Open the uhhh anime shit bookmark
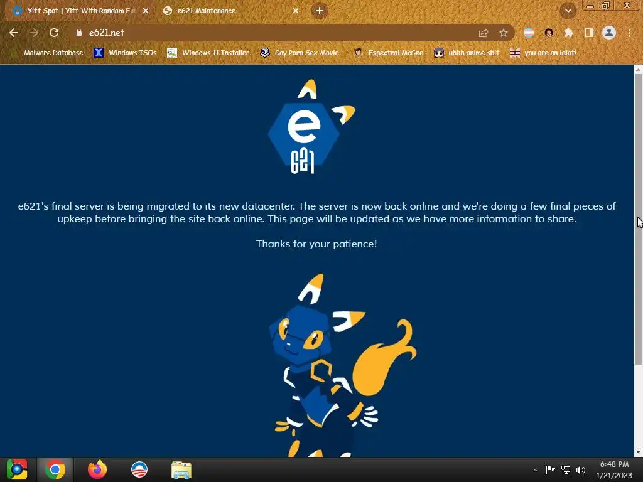 coord(467,53)
